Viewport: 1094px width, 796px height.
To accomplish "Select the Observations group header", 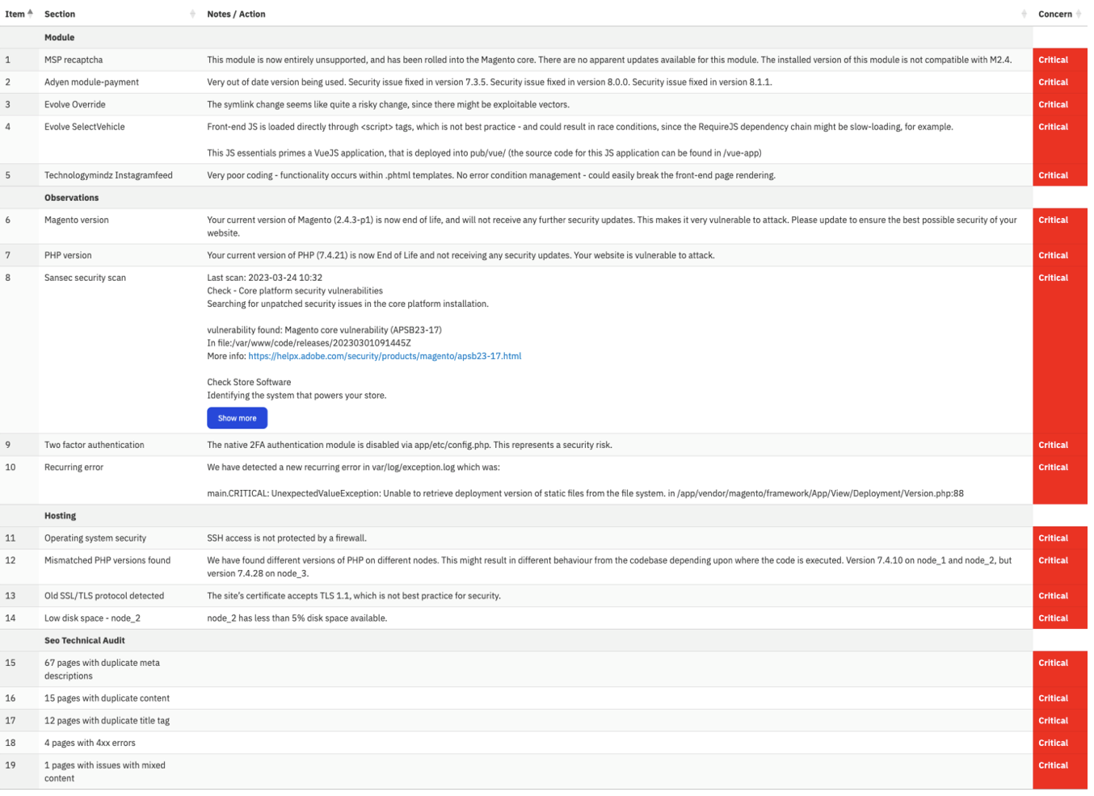I will click(x=72, y=198).
